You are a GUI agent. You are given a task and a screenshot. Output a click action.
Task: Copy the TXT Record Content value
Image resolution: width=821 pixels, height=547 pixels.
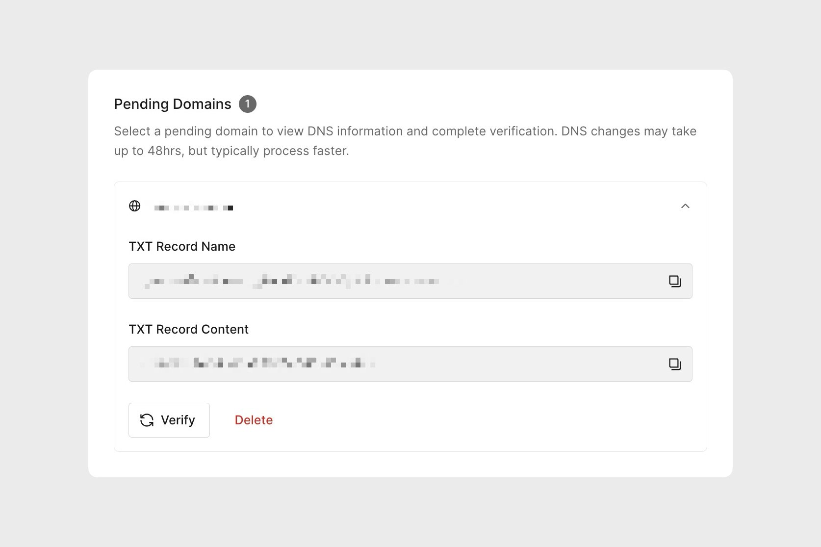(x=675, y=364)
